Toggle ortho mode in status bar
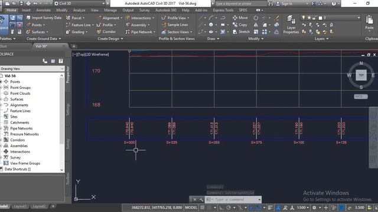The width and height of the screenshot is (378, 212). click(x=221, y=207)
